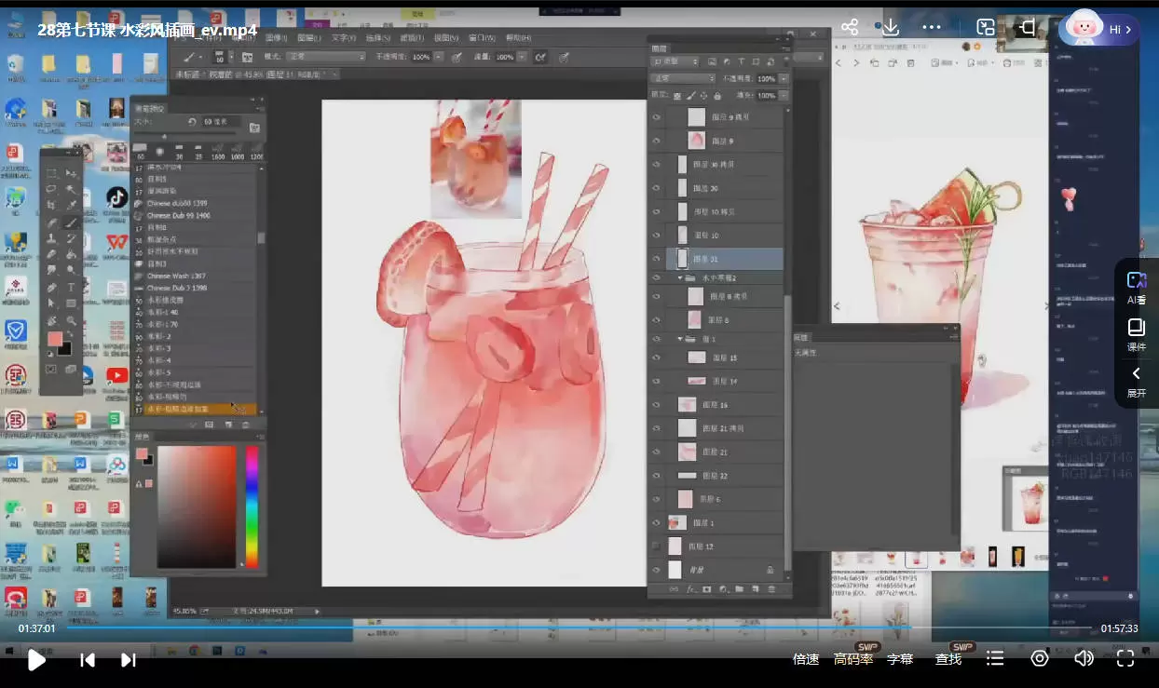Click the 查找 search button
1159x688 pixels.
tap(948, 659)
